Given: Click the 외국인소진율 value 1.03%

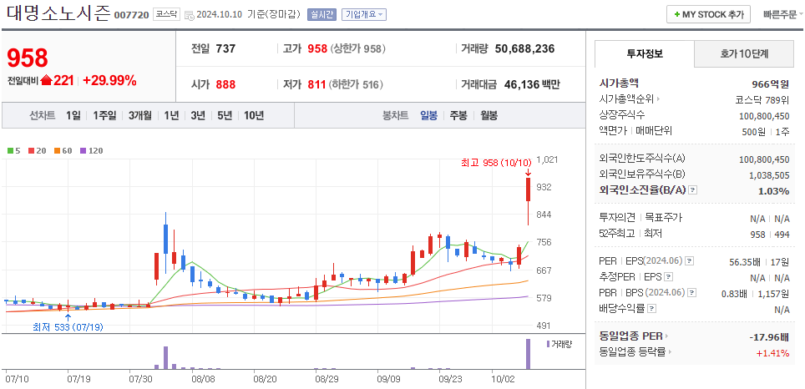Looking at the screenshot, I should 773,191.
